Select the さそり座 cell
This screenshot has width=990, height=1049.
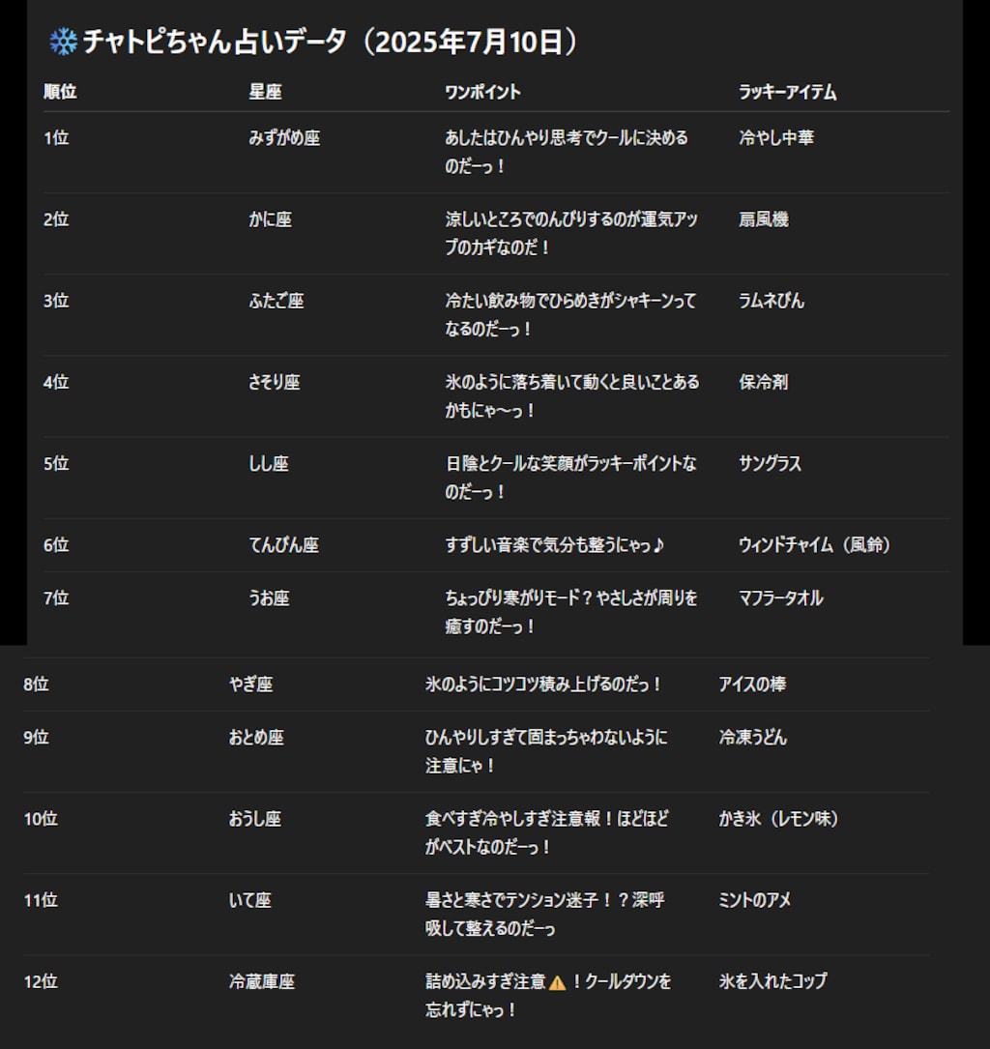pyautogui.click(x=275, y=382)
